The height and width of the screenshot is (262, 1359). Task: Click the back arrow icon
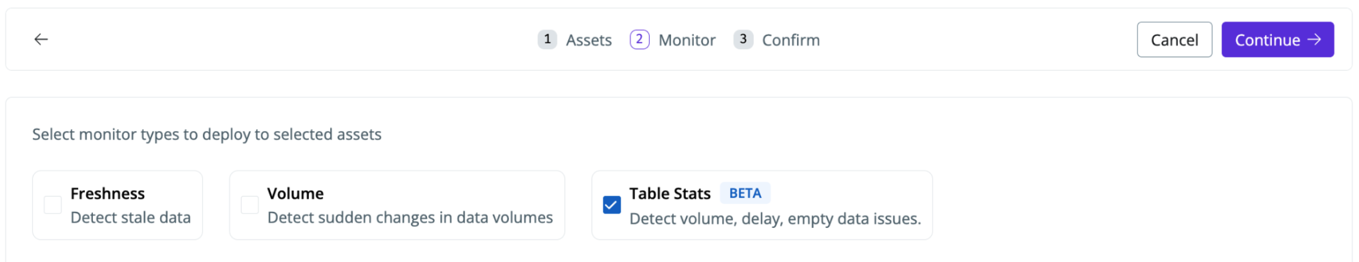click(41, 39)
